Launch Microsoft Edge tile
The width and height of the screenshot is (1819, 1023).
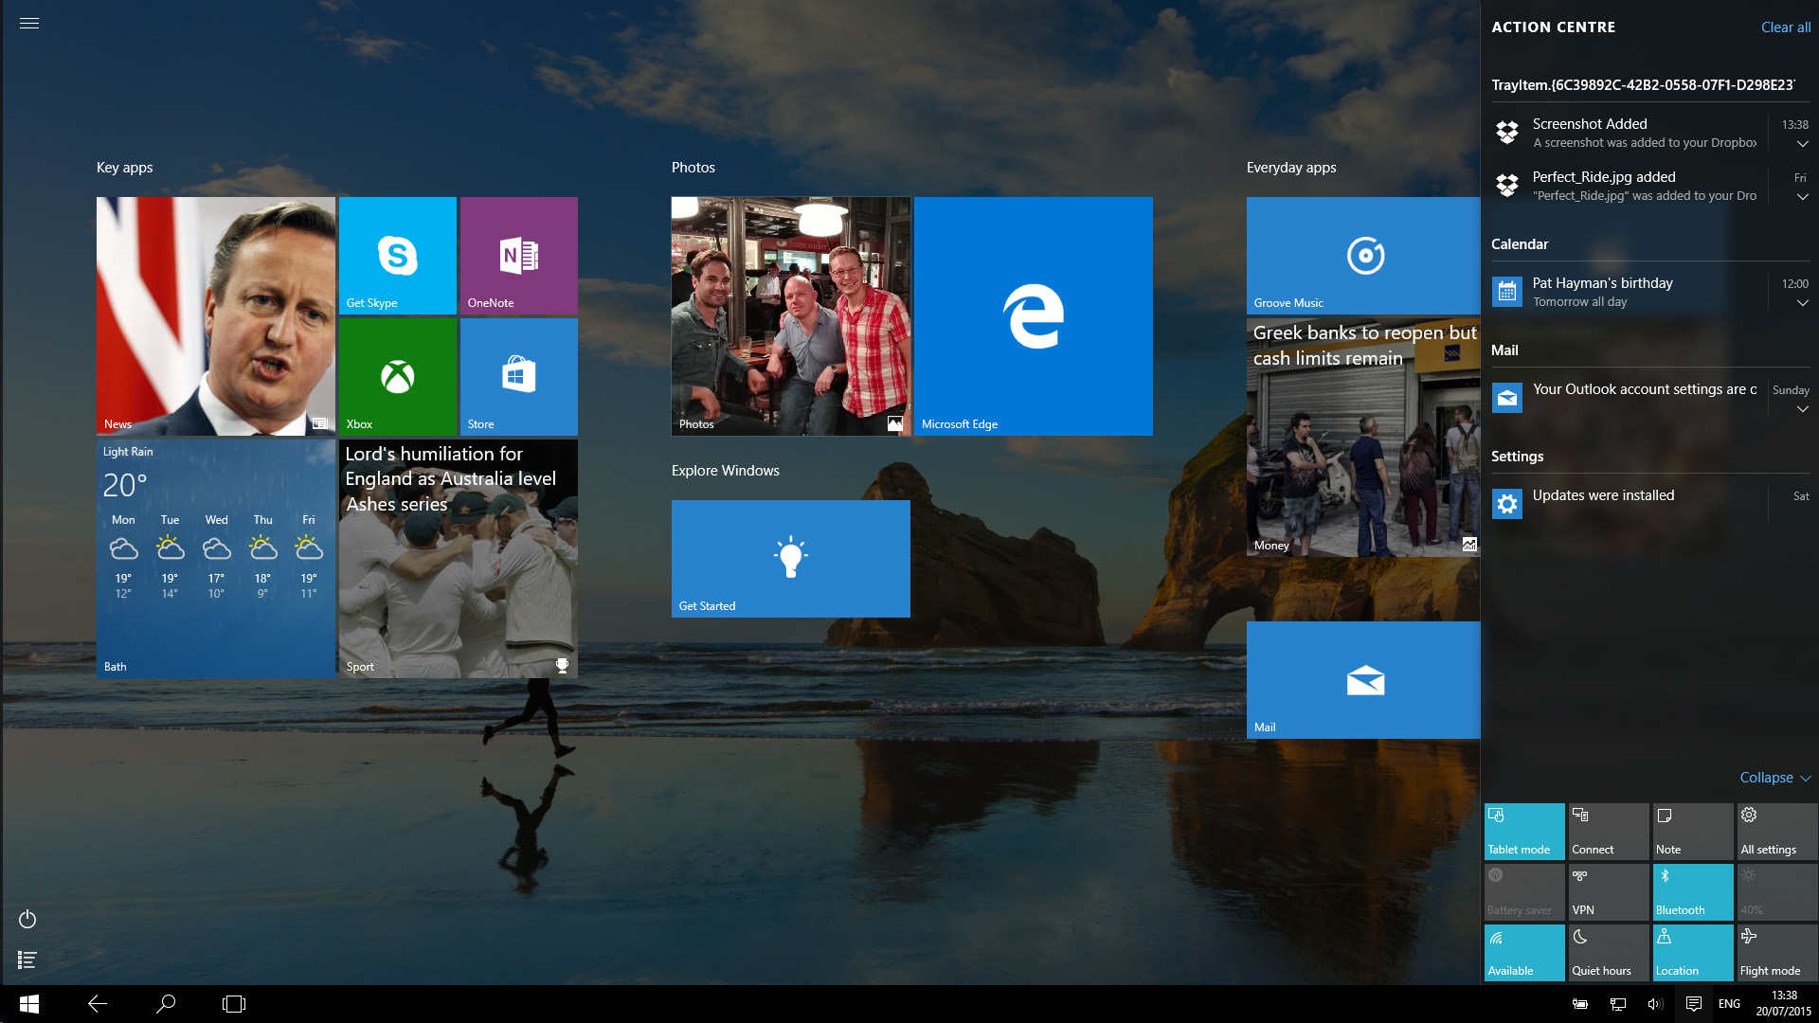(1034, 316)
